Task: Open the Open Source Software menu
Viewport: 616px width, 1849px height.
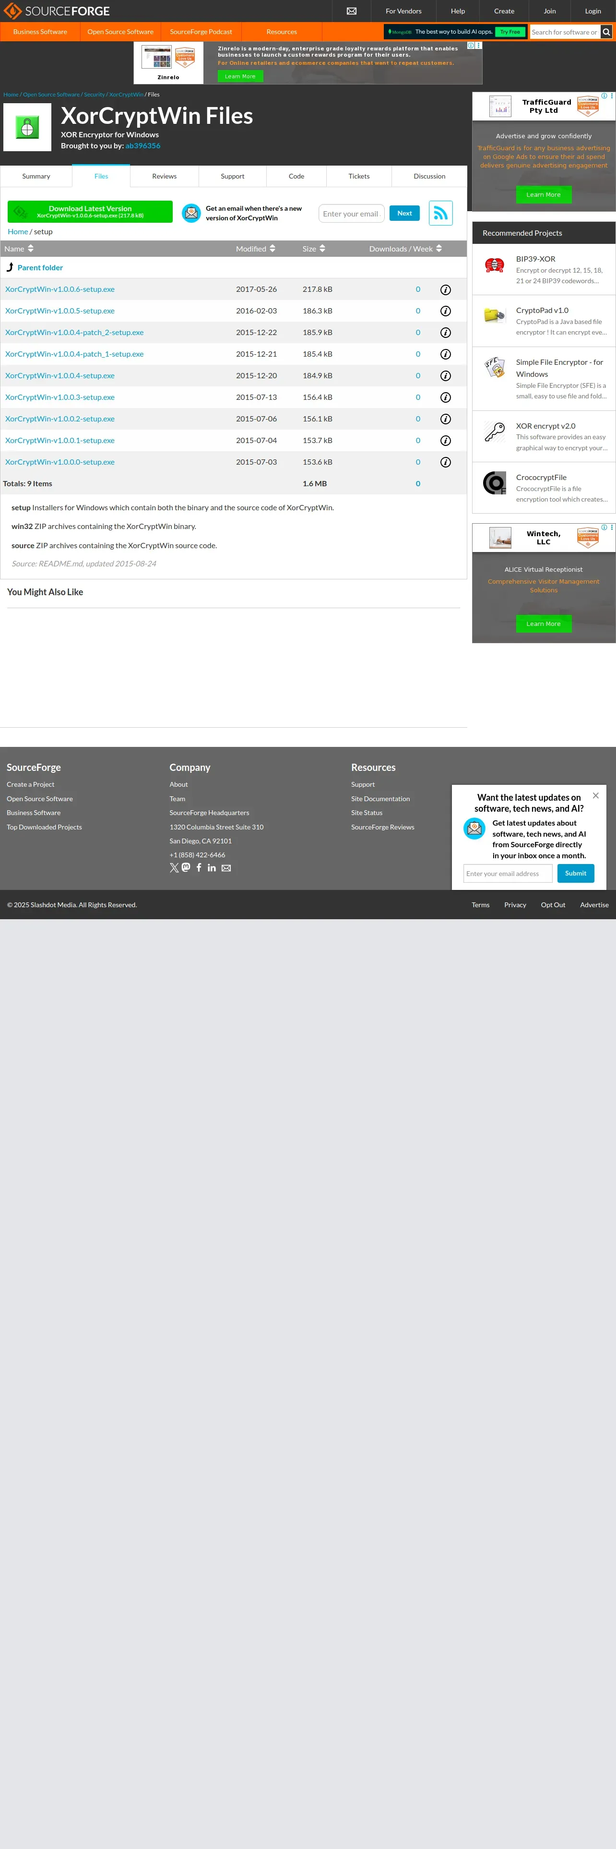Action: coord(120,32)
